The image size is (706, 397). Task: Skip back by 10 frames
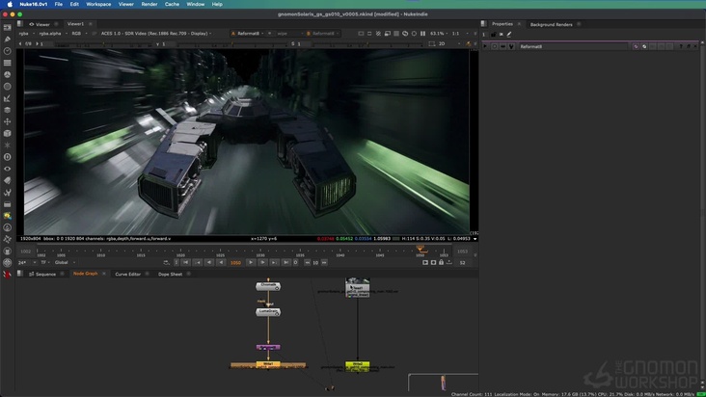307,262
